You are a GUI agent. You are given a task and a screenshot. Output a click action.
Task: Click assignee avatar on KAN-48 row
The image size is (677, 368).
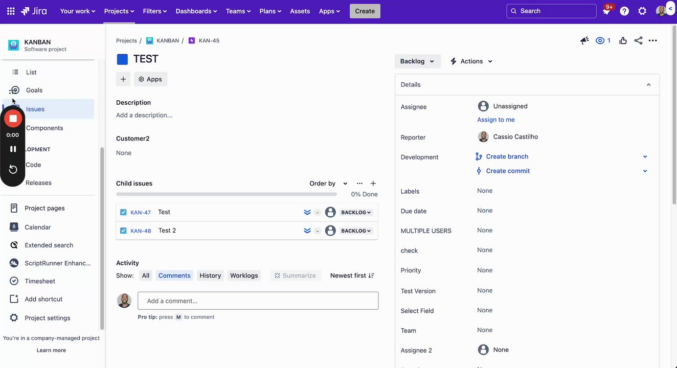coord(330,231)
